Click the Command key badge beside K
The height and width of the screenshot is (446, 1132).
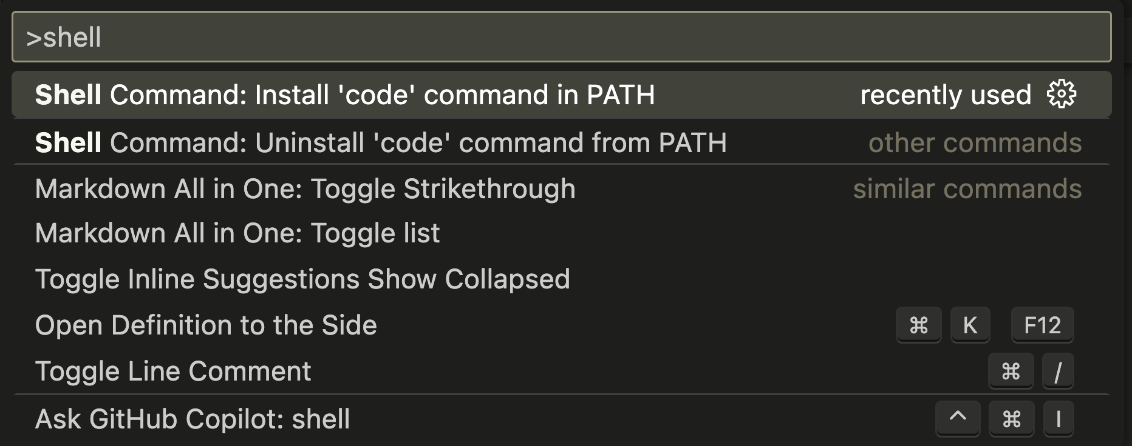coord(918,325)
